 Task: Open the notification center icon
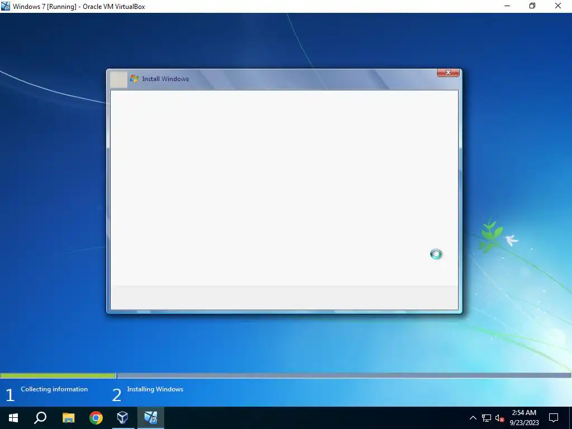tap(554, 418)
